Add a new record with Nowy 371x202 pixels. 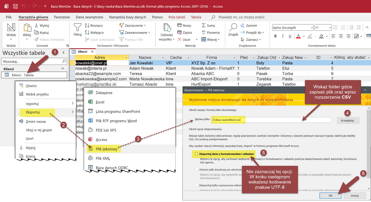click(x=184, y=26)
